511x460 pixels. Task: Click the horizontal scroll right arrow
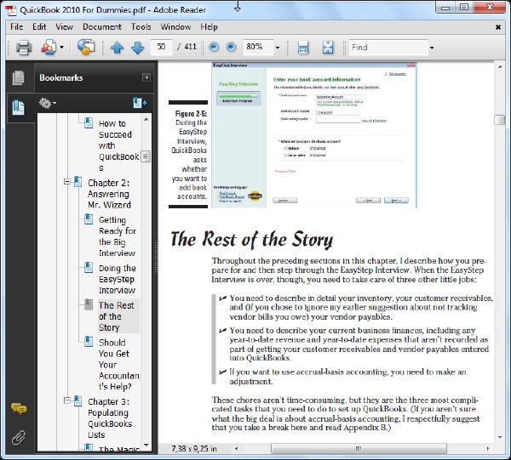tap(488, 448)
